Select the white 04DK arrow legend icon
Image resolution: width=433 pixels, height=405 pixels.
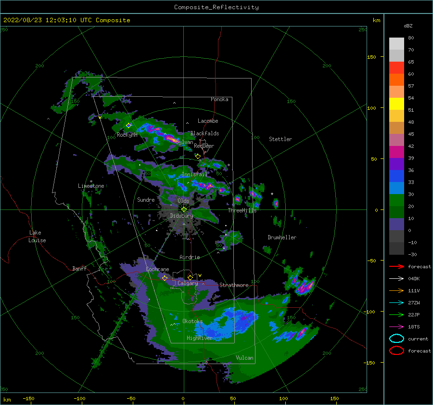396,279
